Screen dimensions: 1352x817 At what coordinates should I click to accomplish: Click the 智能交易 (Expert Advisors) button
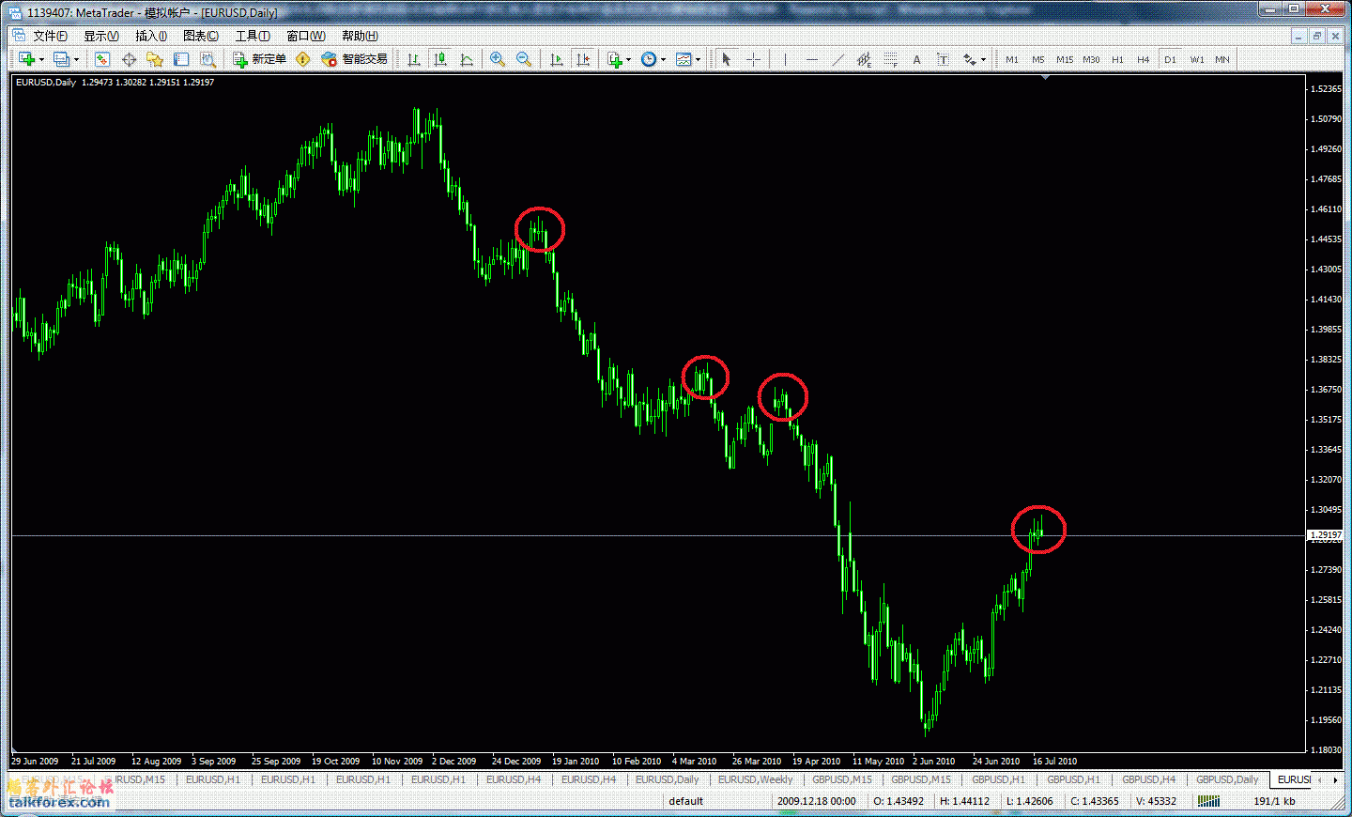click(355, 59)
